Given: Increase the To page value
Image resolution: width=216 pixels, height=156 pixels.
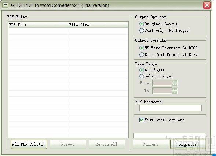Looking at the screenshot, I should click(x=175, y=89).
